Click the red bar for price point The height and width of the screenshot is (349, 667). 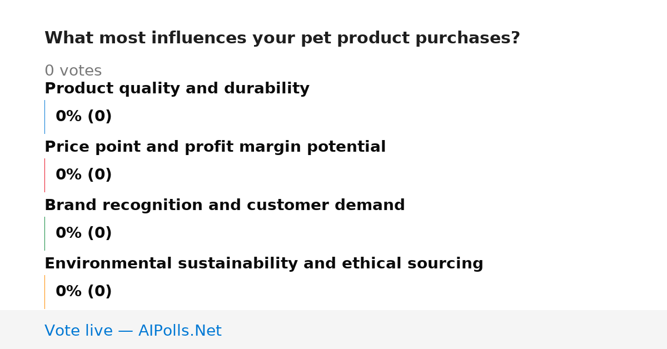pyautogui.click(x=44, y=175)
